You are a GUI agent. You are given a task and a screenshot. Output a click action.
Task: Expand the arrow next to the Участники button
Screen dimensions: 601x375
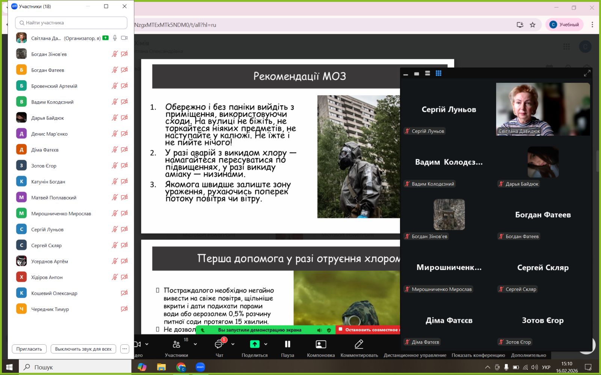click(x=195, y=344)
